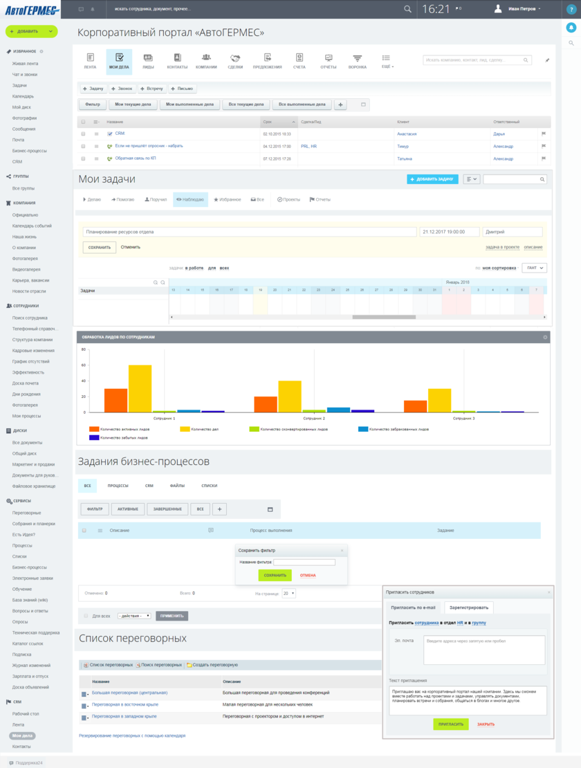This screenshot has width=581, height=768.
Task: Open the notifications bell on right panel
Action: point(571,28)
